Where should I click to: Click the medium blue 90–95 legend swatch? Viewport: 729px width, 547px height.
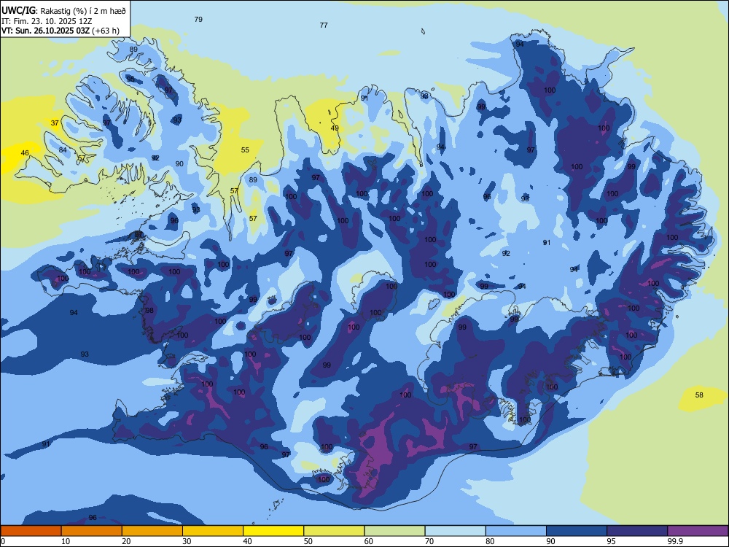pyautogui.click(x=577, y=531)
